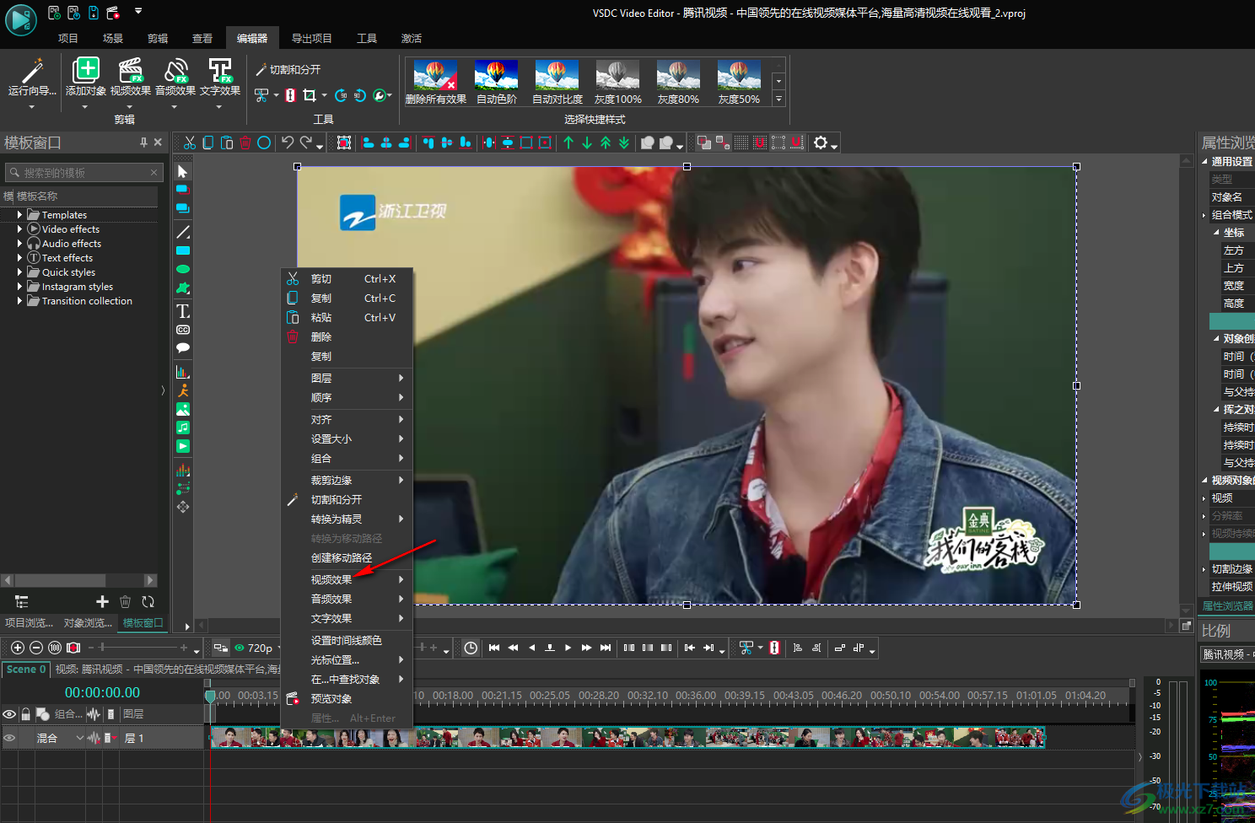
Task: Click the 切割和分开 ribbon button
Action: [x=288, y=70]
